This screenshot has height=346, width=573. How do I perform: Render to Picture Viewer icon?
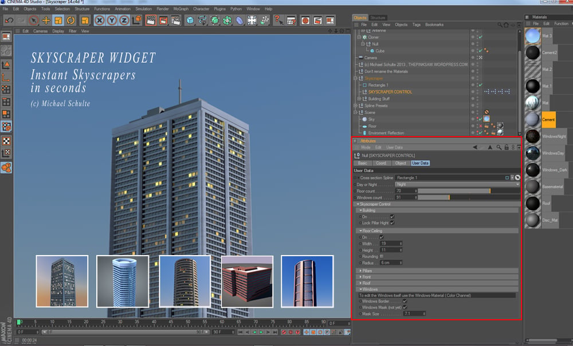163,21
